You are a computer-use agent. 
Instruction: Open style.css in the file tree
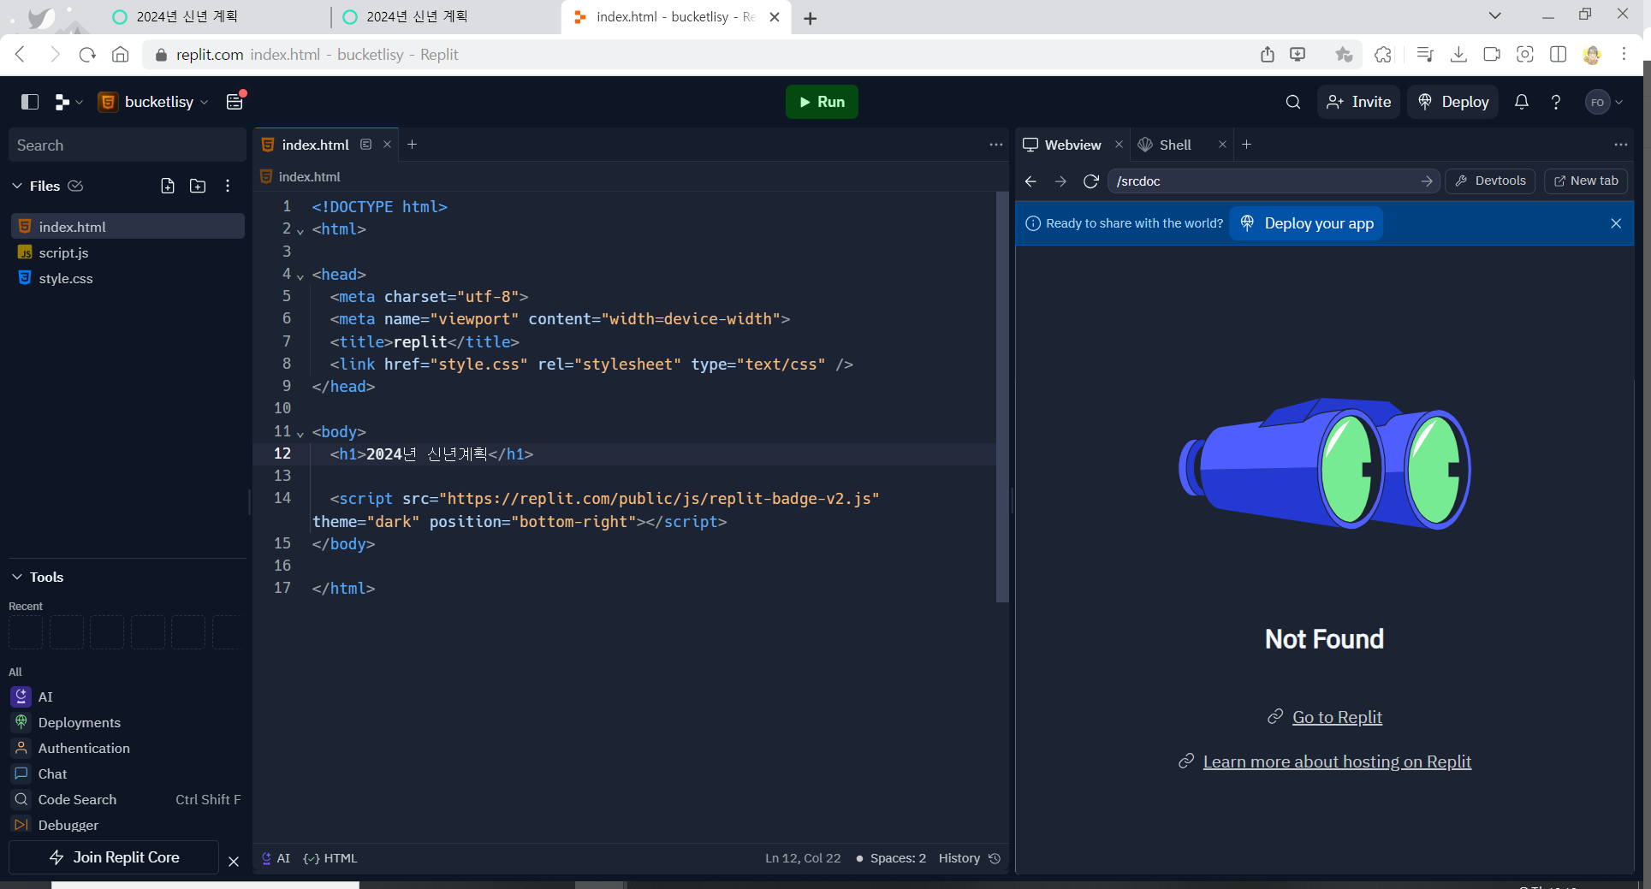[x=128, y=278]
